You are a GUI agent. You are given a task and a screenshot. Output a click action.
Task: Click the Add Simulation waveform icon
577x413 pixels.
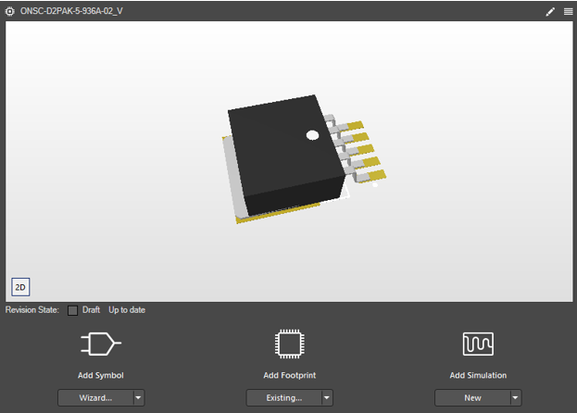click(478, 344)
